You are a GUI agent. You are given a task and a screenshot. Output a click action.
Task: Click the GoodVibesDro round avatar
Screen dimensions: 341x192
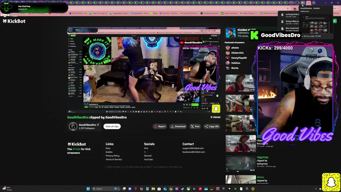(x=73, y=126)
